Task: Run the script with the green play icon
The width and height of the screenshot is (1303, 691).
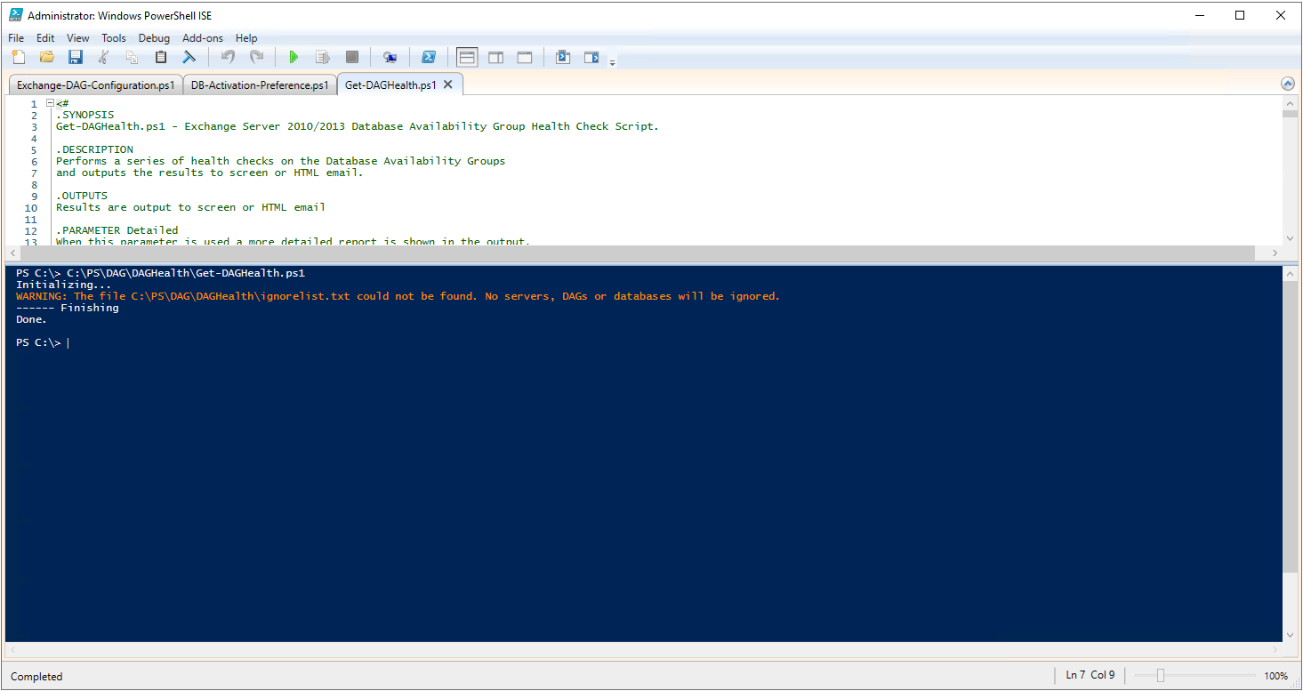Action: pyautogui.click(x=294, y=57)
